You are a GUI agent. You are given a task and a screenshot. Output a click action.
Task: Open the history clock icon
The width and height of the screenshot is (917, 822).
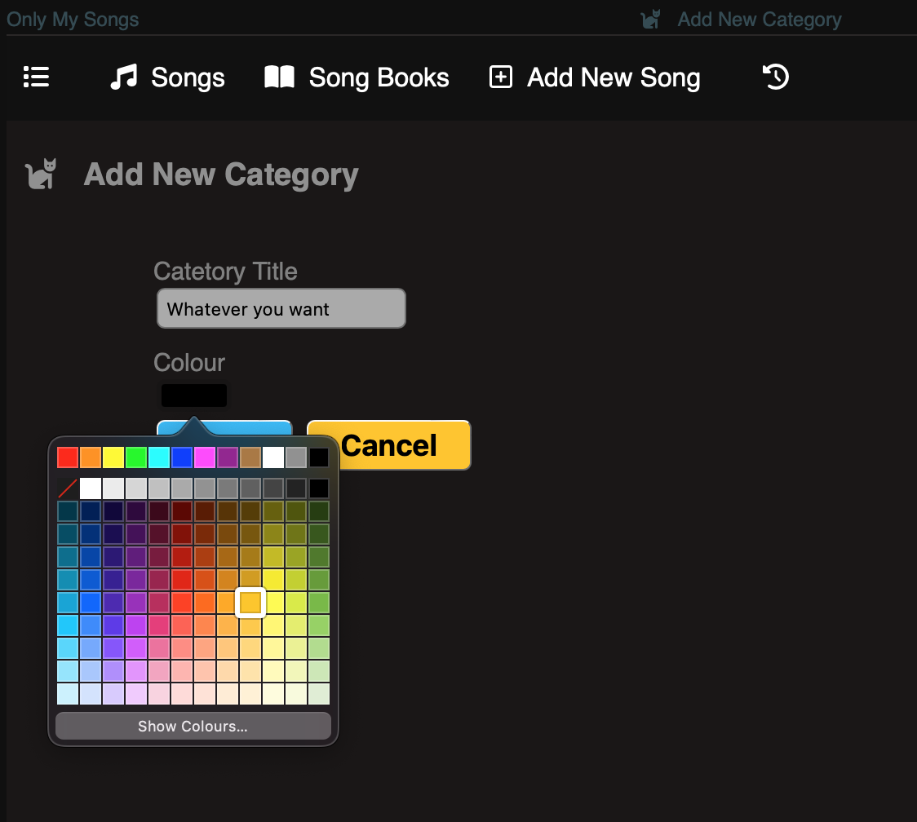(x=775, y=77)
